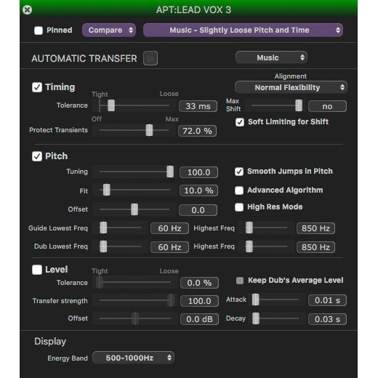Click the 33 ms tolerance value field

[x=198, y=106]
